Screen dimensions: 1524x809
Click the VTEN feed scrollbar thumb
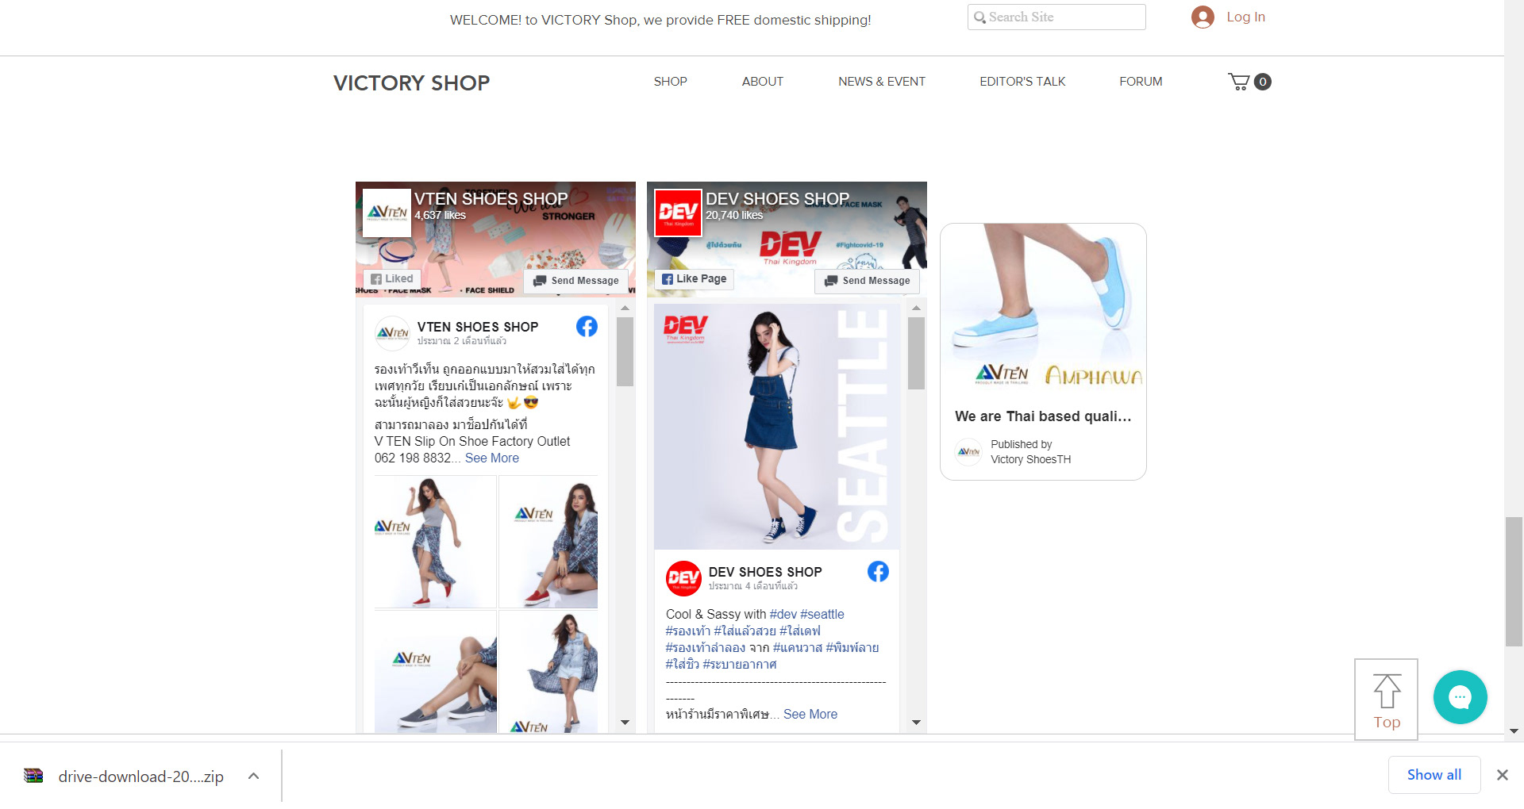(x=625, y=352)
